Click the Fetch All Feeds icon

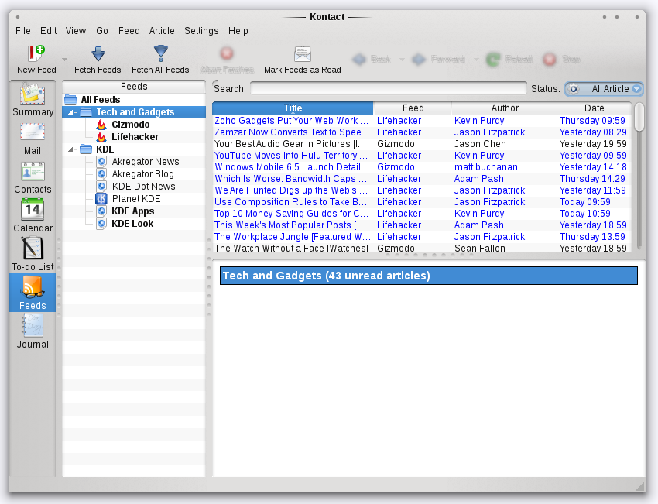coord(160,54)
